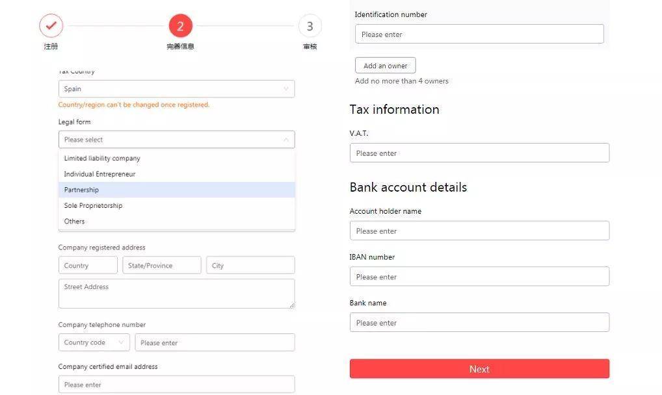Click the completed step one checkmark icon
662x395 pixels.
pyautogui.click(x=51, y=26)
